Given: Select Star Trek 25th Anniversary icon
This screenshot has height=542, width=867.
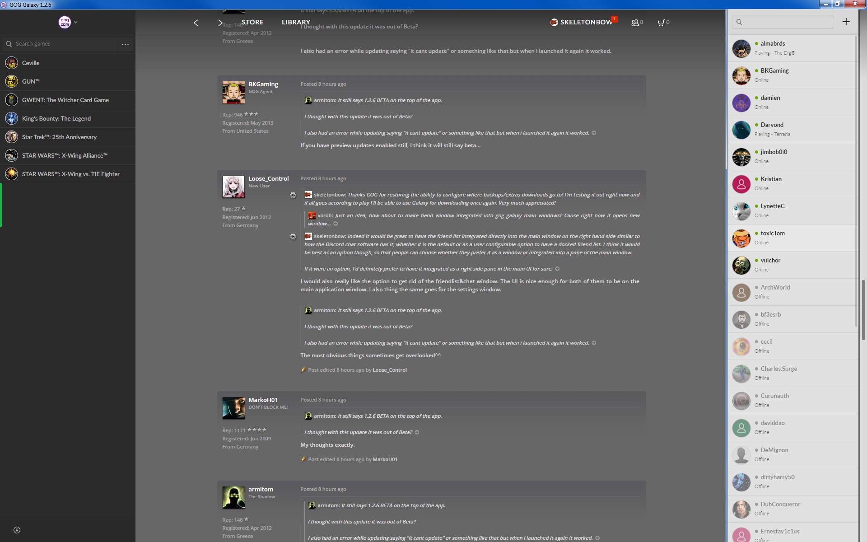Looking at the screenshot, I should point(12,137).
